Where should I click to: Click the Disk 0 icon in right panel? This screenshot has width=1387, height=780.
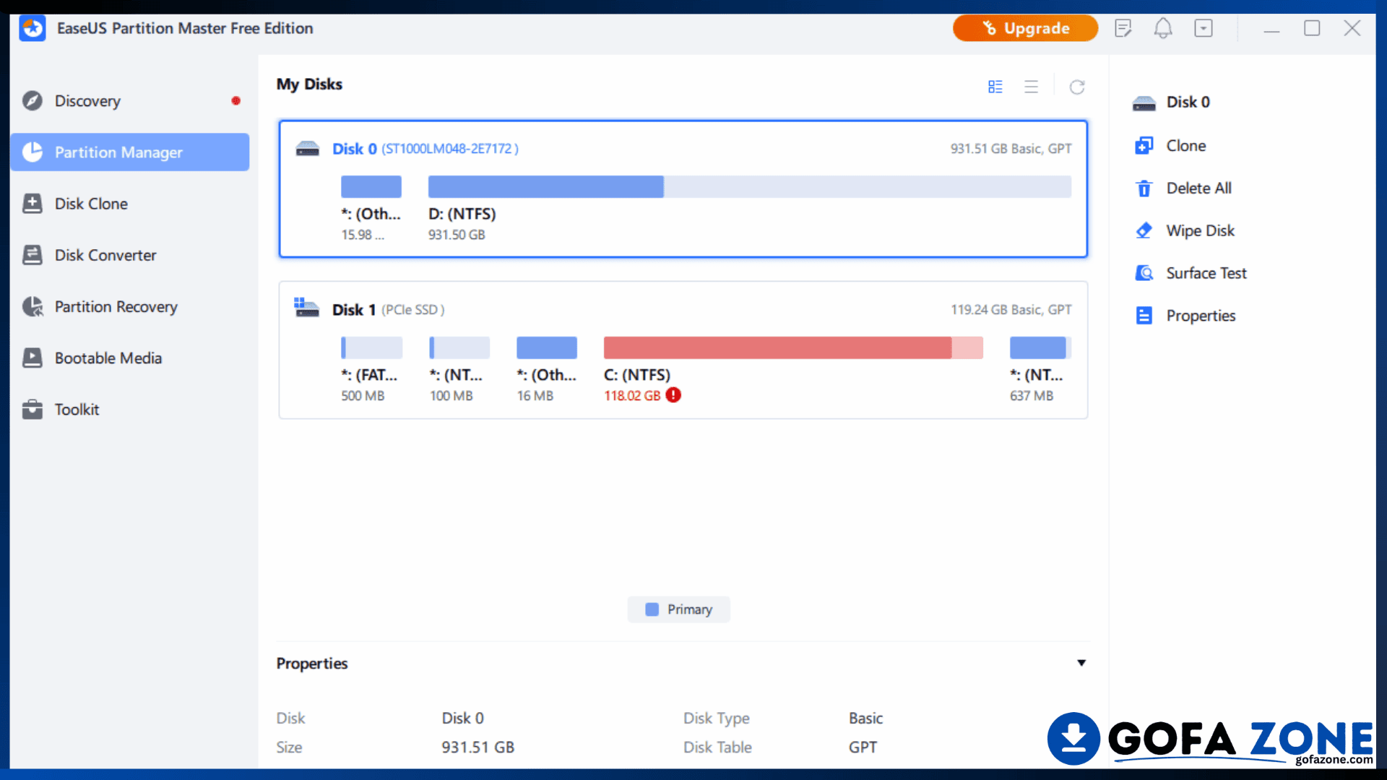(x=1144, y=103)
